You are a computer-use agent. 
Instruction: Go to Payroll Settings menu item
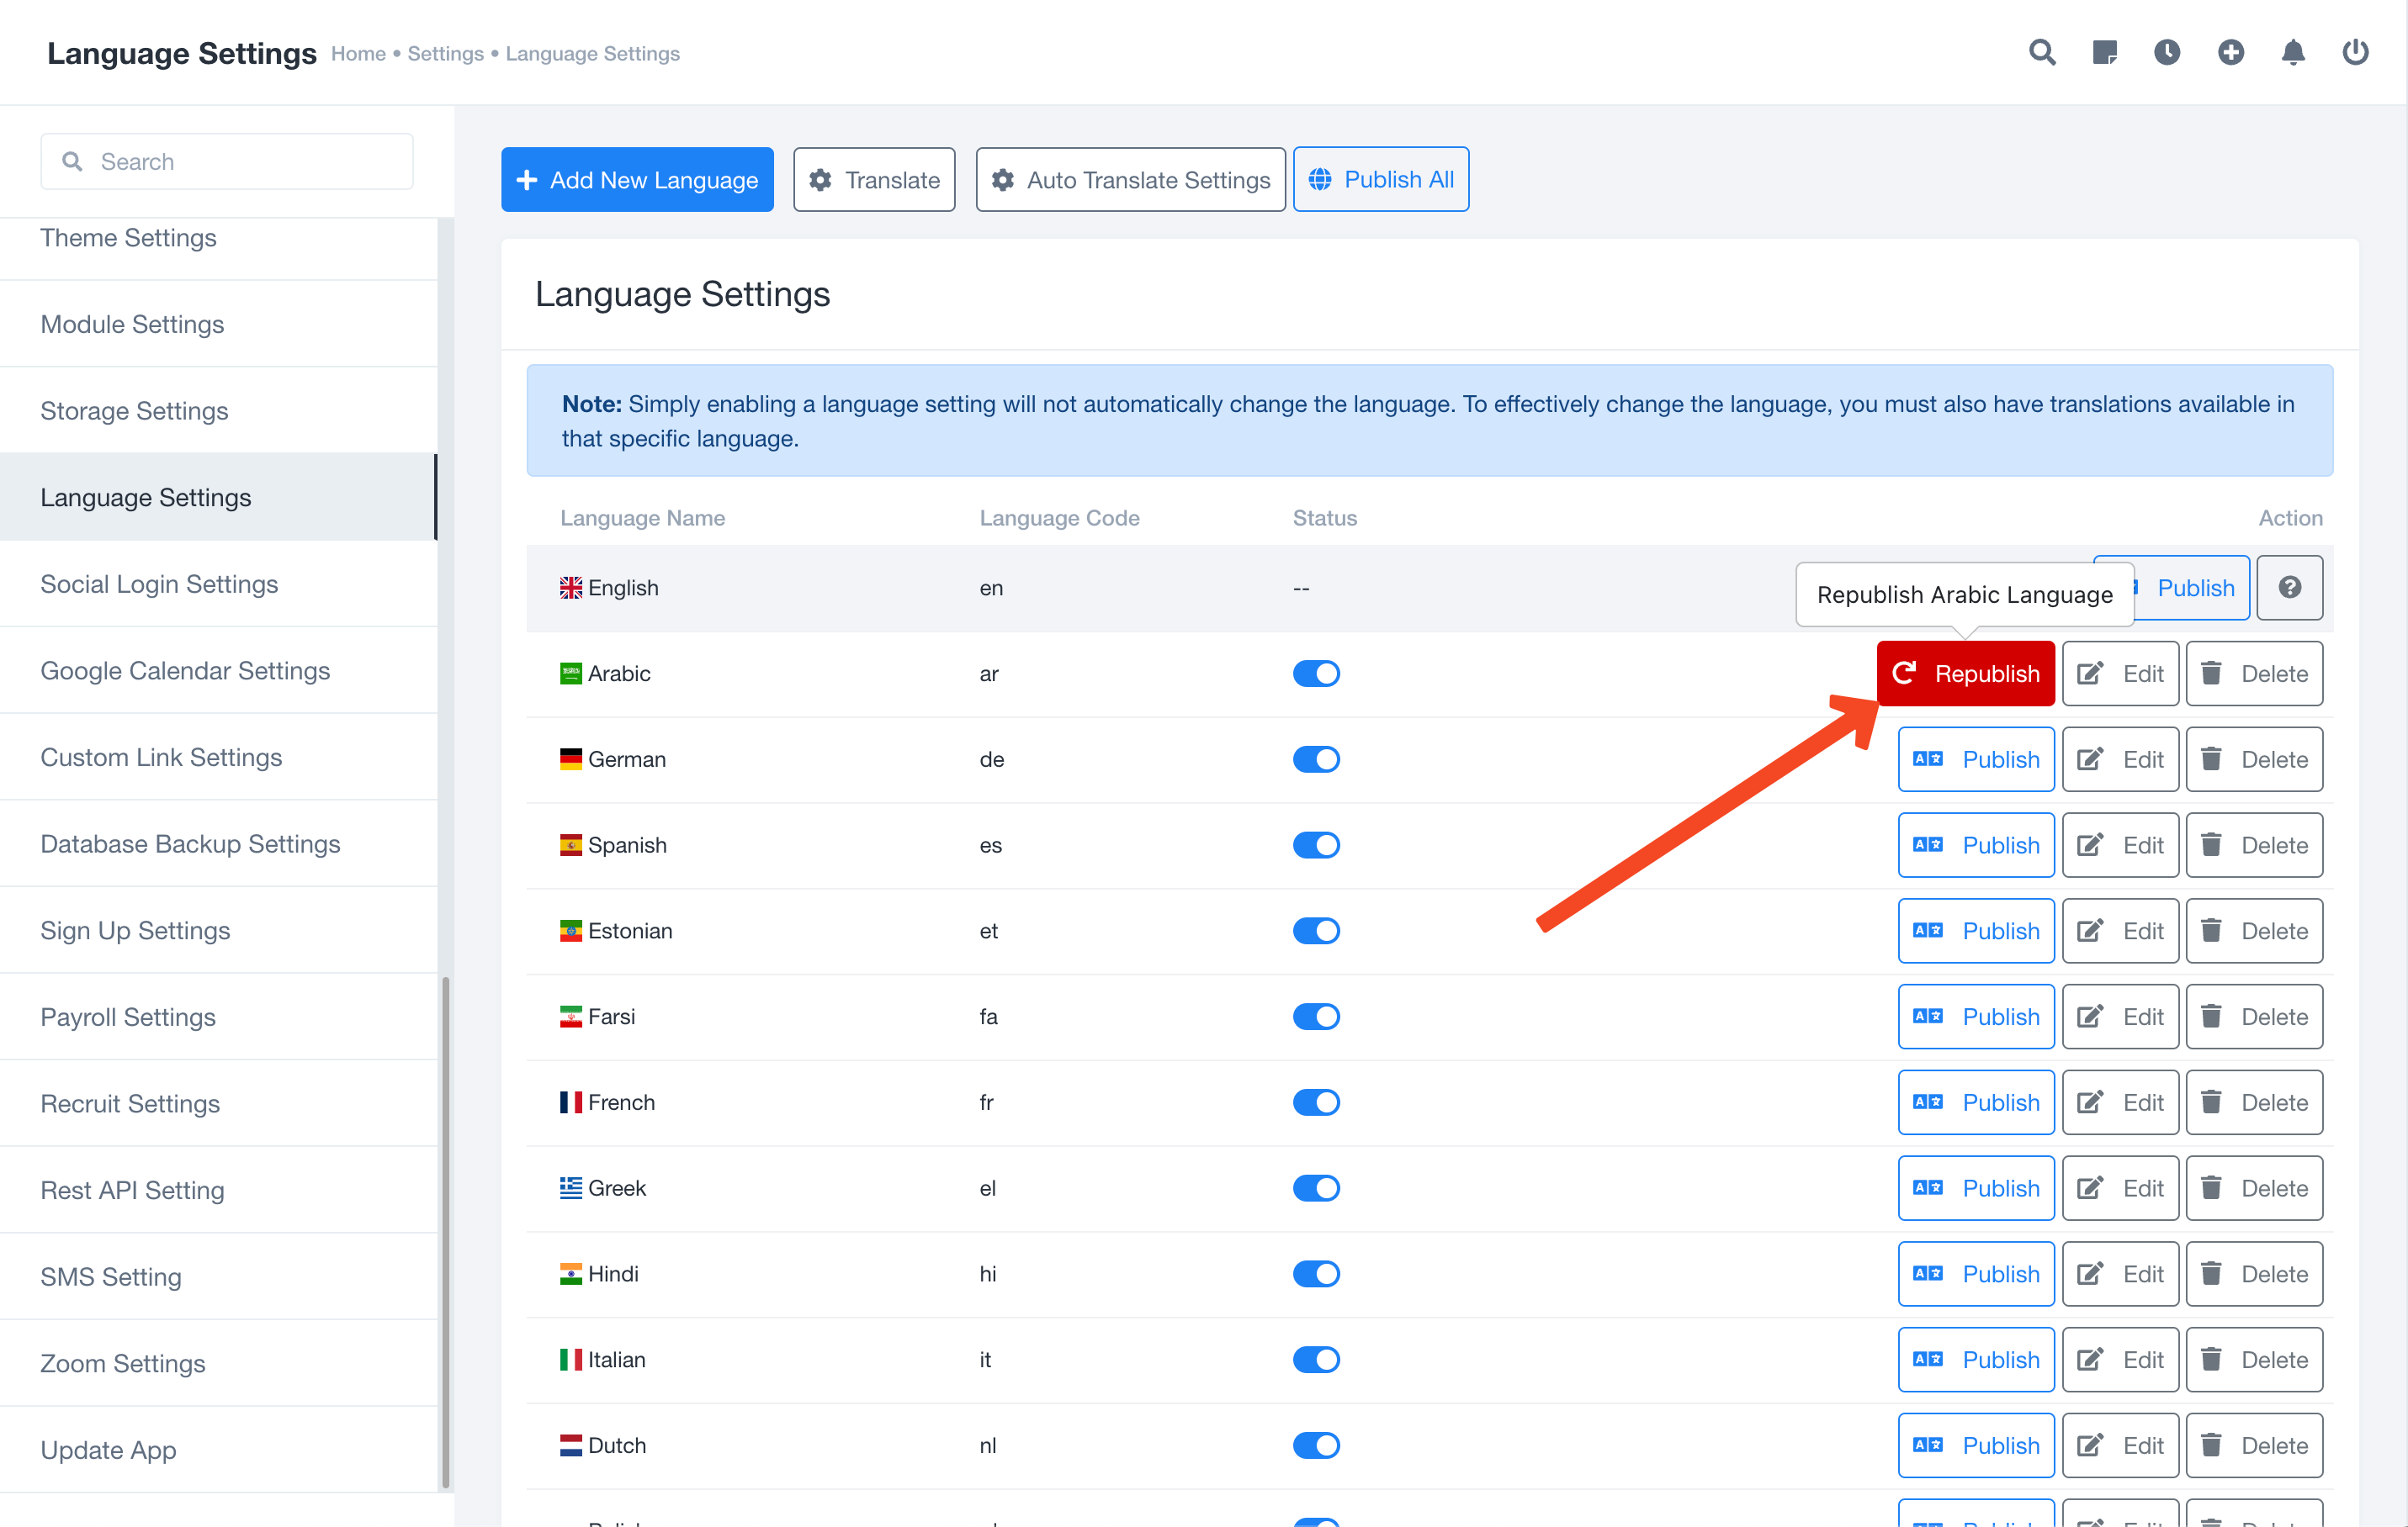(128, 1017)
